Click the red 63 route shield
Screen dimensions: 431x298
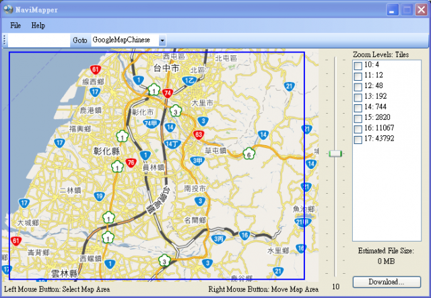pos(198,135)
